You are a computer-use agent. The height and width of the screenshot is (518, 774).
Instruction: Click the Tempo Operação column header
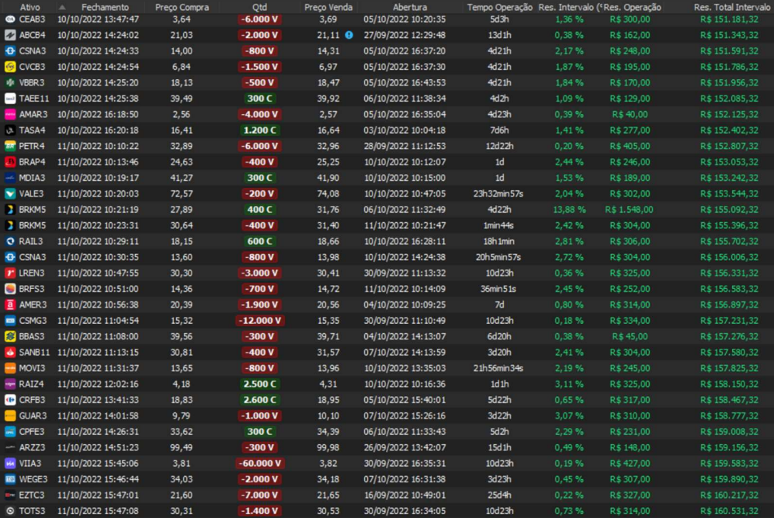498,7
